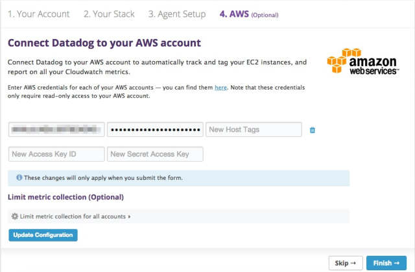Click the gear icon beside Limit metric collection
Image resolution: width=415 pixels, height=272 pixels.
pyautogui.click(x=15, y=216)
